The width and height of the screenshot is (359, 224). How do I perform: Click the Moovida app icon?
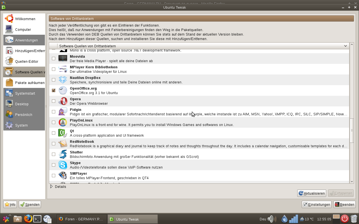[63, 59]
